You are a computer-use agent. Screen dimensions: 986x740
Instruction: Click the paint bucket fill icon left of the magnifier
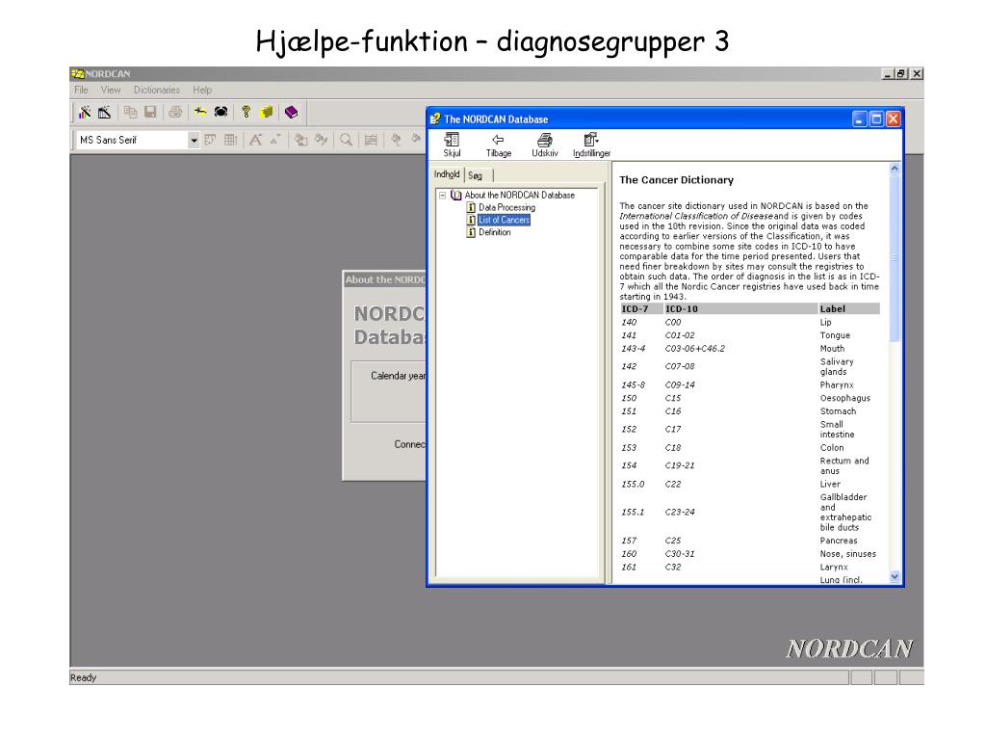(x=322, y=140)
